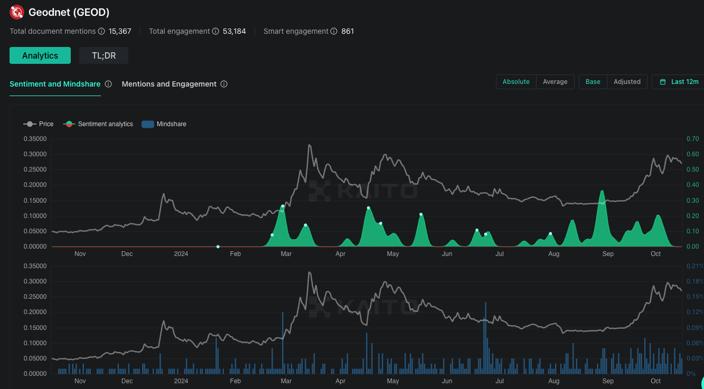Open info icon beside Total document mentions

click(101, 31)
